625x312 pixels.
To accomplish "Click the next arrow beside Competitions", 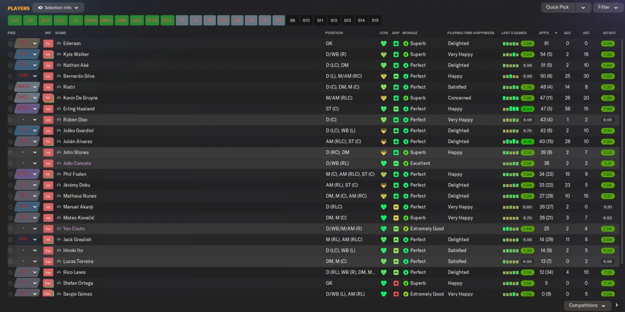I will 617,306.
